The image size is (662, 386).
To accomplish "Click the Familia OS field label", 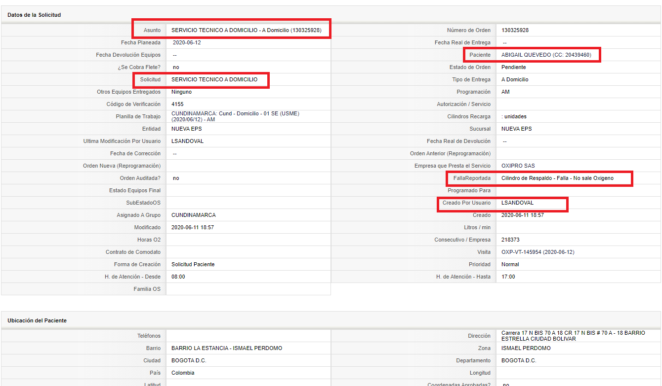I will point(147,289).
